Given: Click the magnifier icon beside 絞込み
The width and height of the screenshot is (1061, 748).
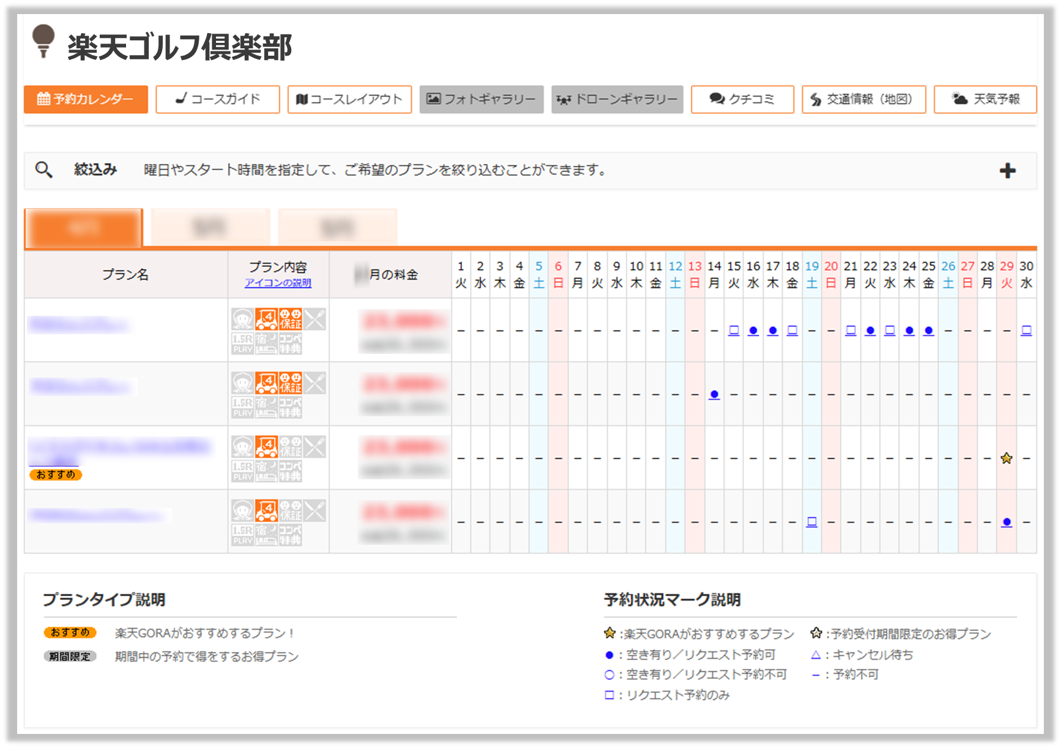Looking at the screenshot, I should 43,170.
